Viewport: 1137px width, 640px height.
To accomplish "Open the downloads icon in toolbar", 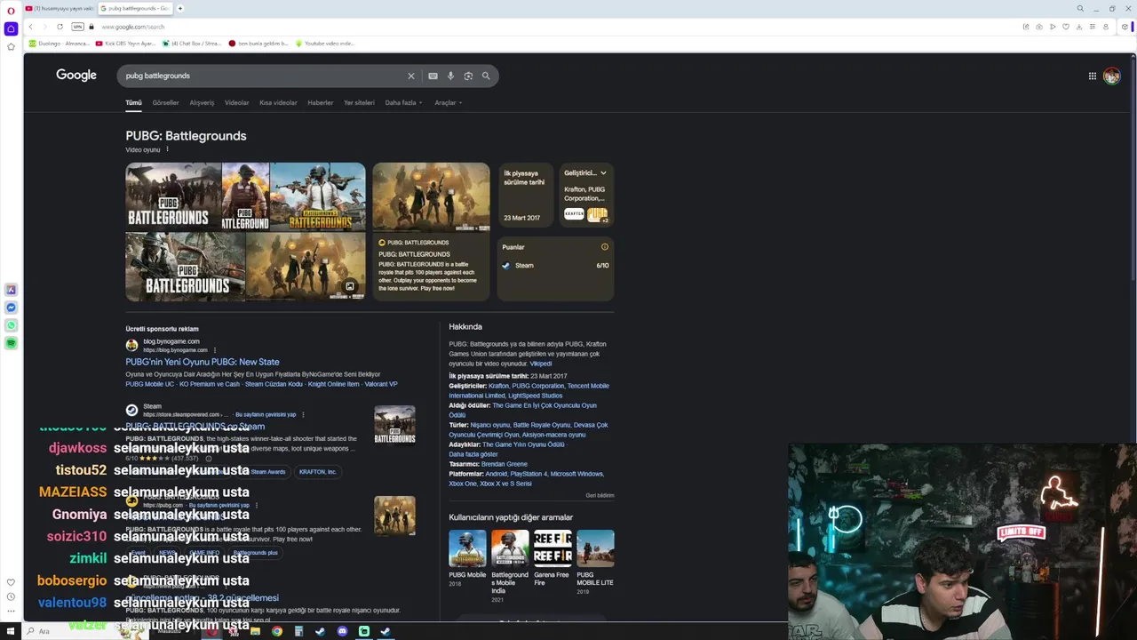I will (1079, 27).
